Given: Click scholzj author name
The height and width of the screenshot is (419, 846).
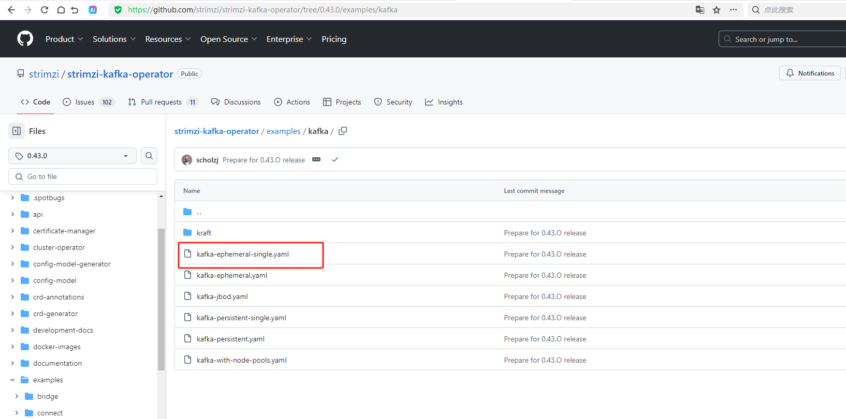Looking at the screenshot, I should pos(207,160).
